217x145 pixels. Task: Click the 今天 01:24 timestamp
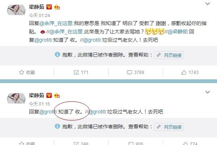point(39,15)
